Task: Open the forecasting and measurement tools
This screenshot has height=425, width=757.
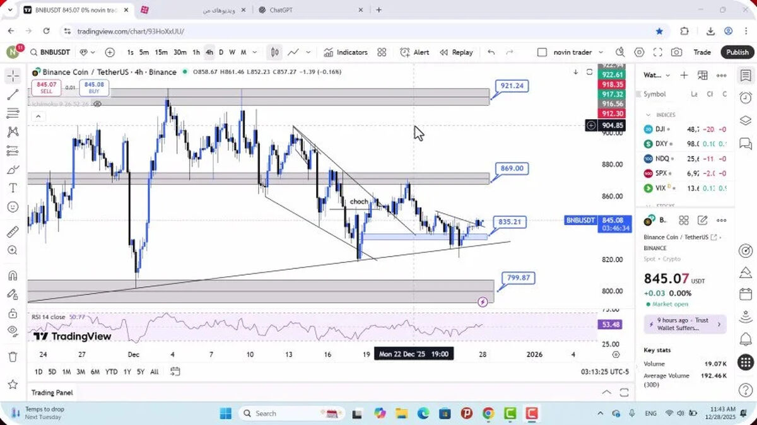Action: pyautogui.click(x=13, y=151)
